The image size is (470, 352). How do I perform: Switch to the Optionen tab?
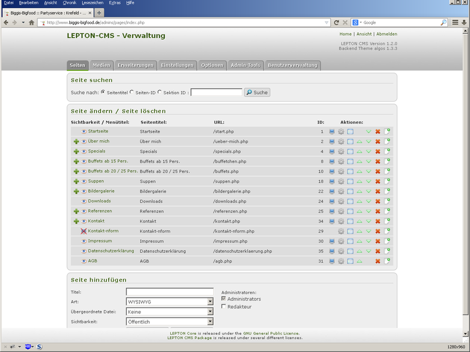click(x=212, y=65)
